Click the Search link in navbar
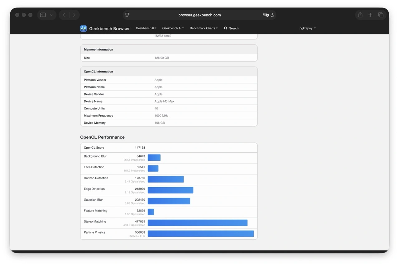The width and height of the screenshot is (399, 265). 234,28
